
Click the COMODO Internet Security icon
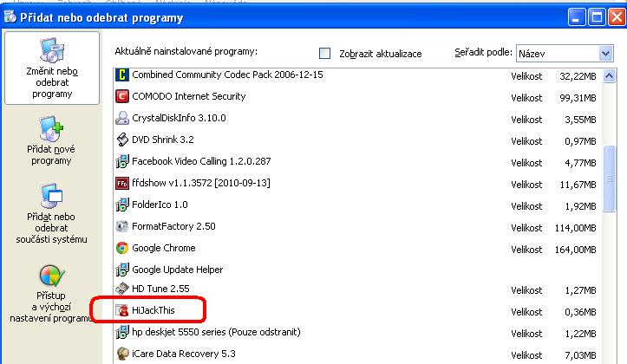[122, 96]
